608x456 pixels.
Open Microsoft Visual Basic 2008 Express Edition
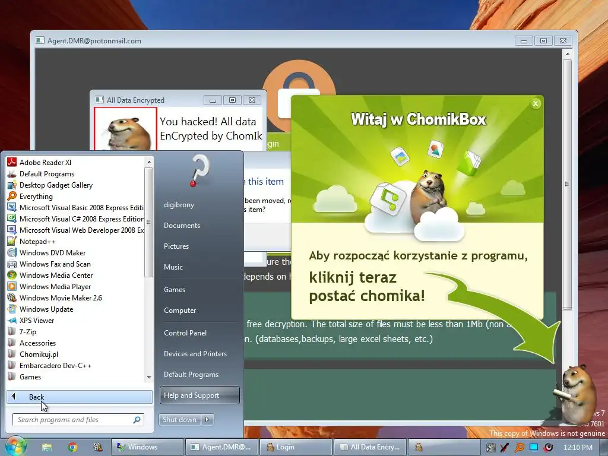click(x=75, y=207)
